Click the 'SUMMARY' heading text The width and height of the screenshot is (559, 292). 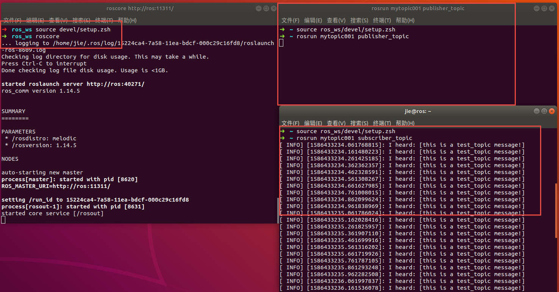13,111
